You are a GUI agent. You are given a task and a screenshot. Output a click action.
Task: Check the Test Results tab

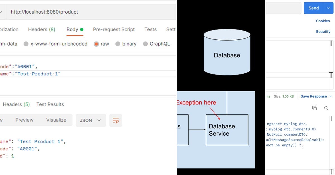[x=50, y=104]
